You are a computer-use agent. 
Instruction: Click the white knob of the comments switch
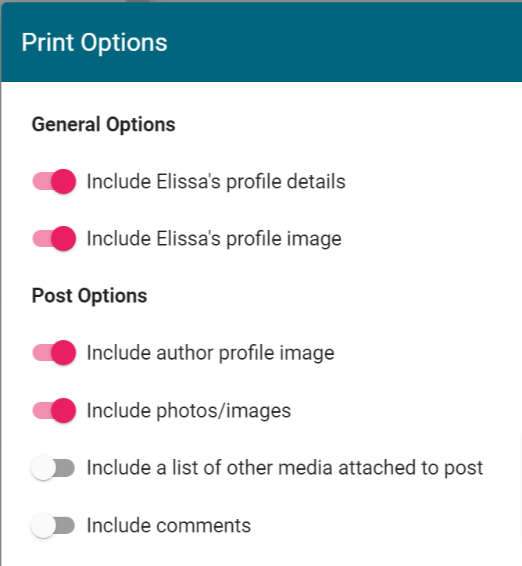pos(44,525)
